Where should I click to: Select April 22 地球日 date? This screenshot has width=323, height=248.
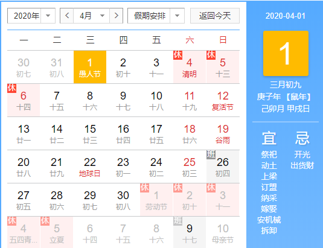pos(90,167)
